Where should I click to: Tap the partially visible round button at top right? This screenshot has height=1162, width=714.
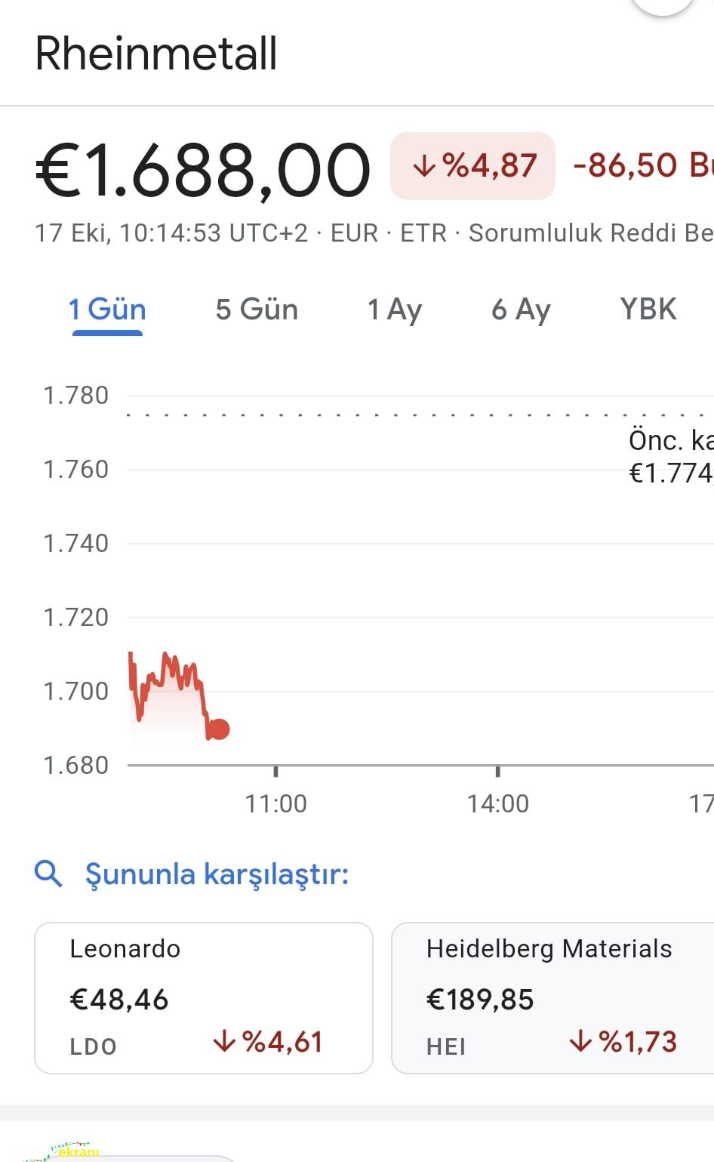coord(662,6)
